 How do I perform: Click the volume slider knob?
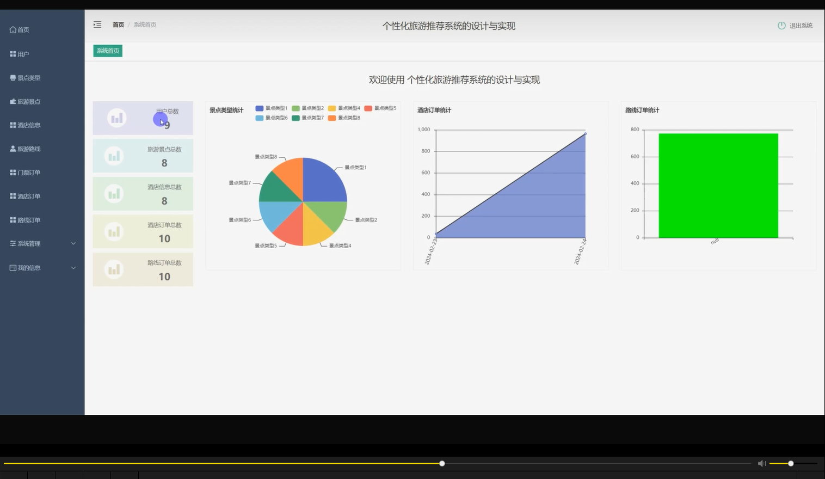pyautogui.click(x=791, y=463)
